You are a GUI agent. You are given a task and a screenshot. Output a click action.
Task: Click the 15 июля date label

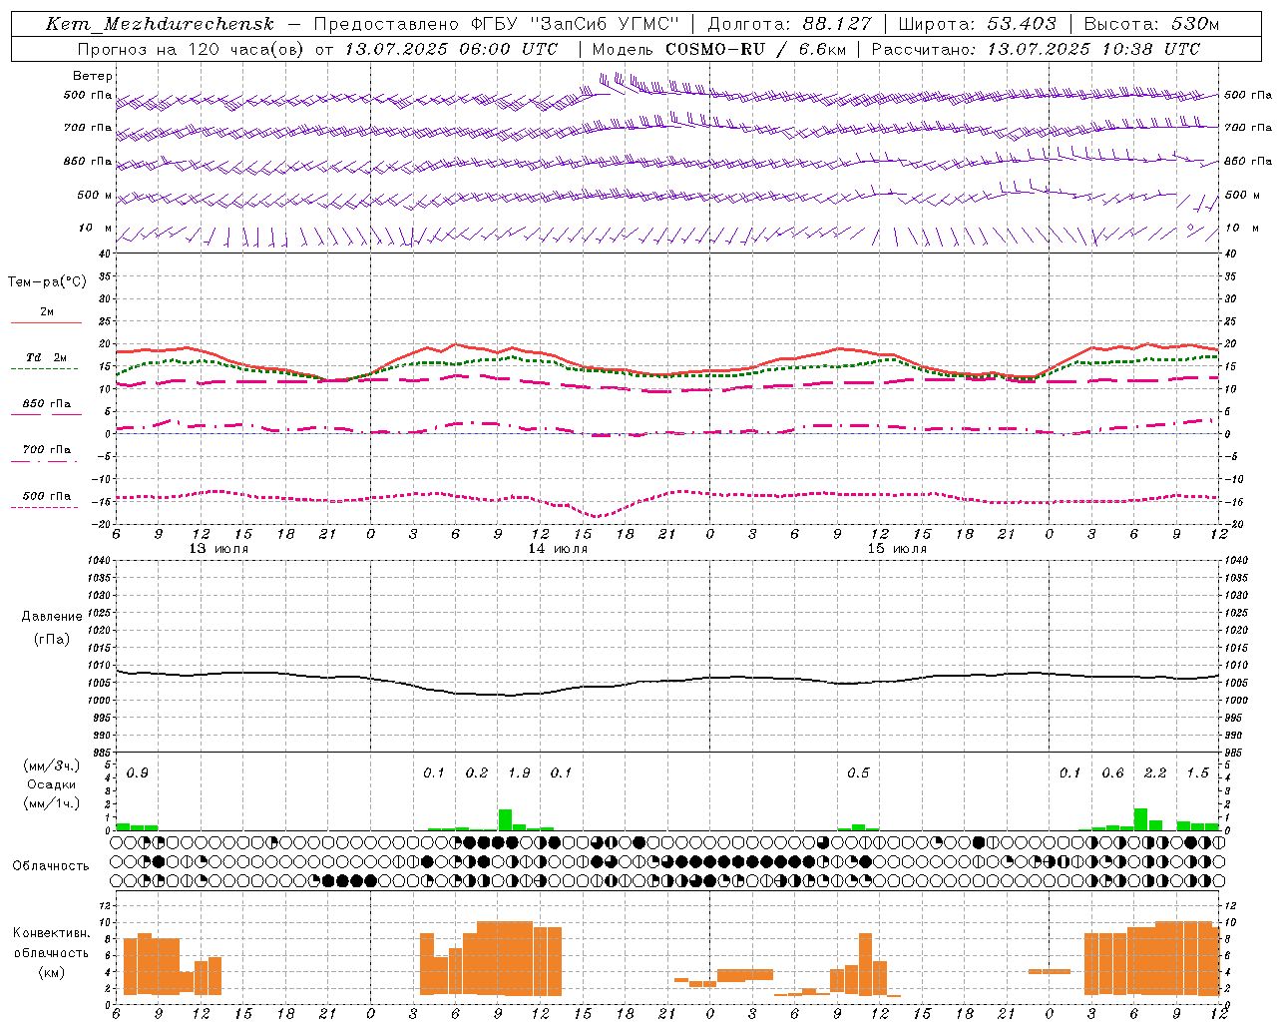pyautogui.click(x=897, y=549)
